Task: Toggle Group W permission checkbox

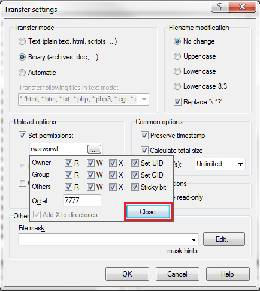Action: [90, 175]
